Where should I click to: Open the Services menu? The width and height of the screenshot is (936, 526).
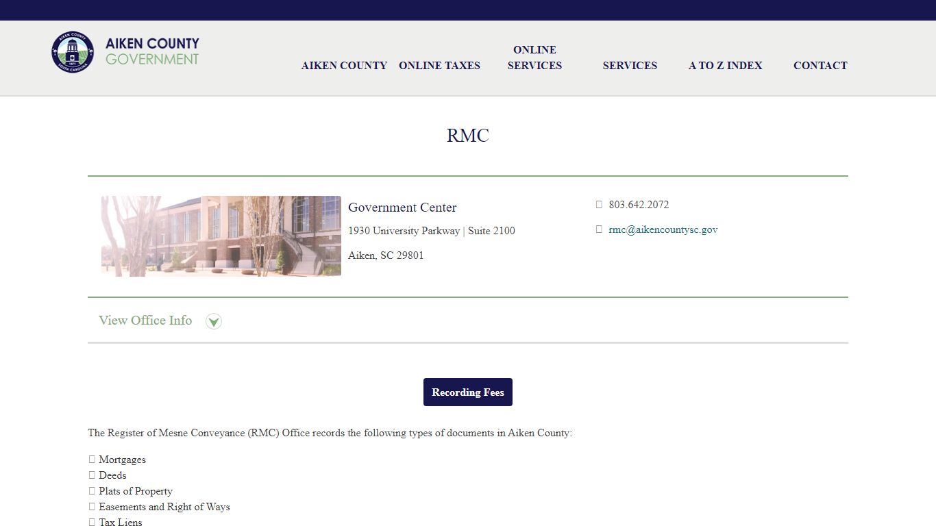[630, 66]
